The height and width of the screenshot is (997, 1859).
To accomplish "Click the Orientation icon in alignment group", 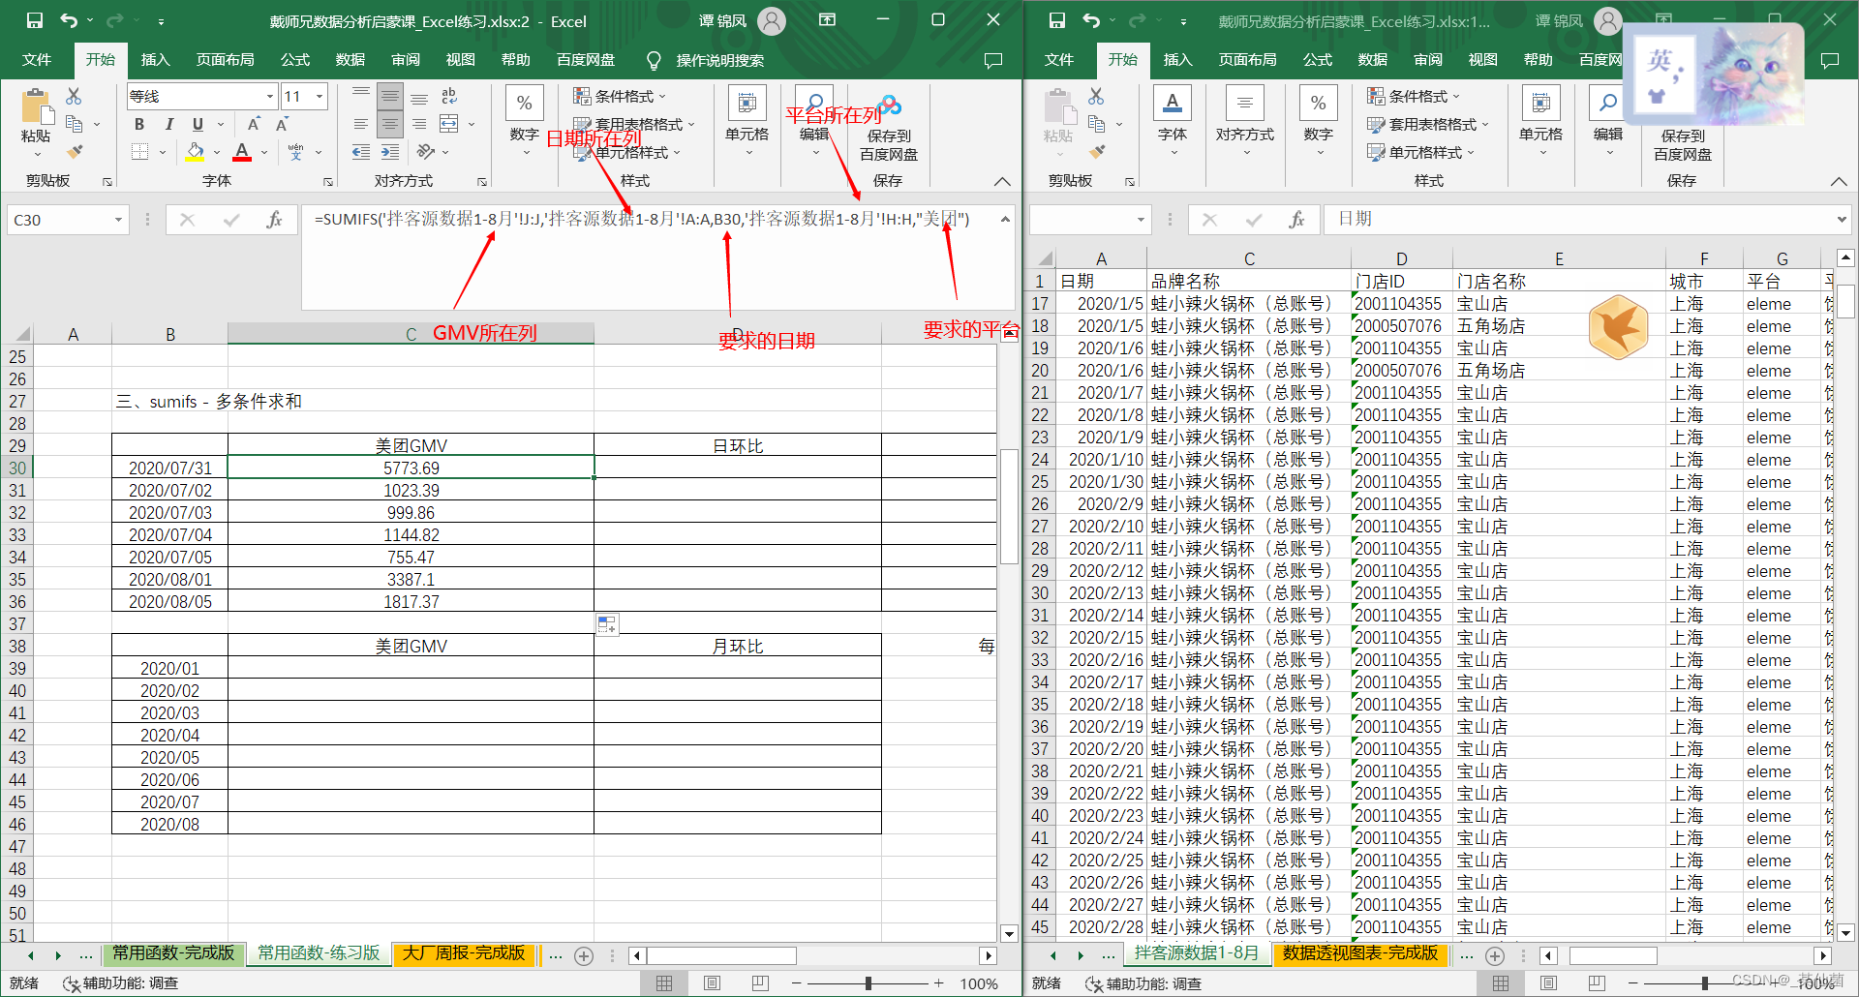I will tap(426, 152).
